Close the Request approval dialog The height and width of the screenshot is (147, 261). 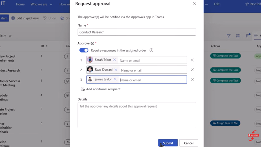pos(195,4)
